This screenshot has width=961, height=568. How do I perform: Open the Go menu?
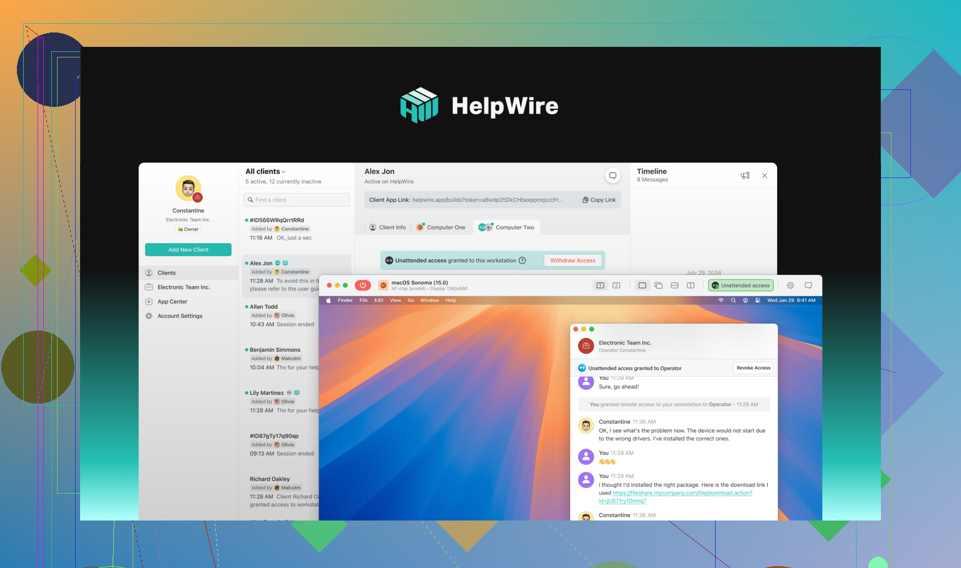pyautogui.click(x=411, y=301)
